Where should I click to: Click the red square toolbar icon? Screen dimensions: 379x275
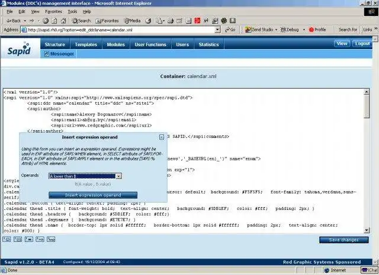click(197, 21)
